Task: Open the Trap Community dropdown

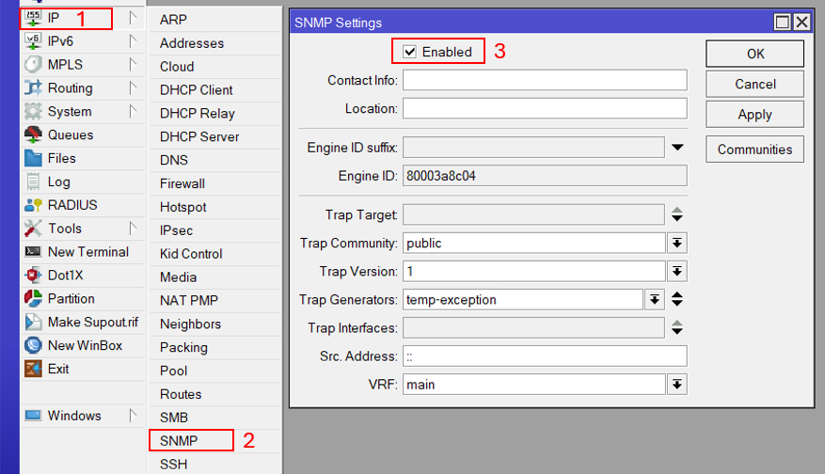Action: [676, 244]
